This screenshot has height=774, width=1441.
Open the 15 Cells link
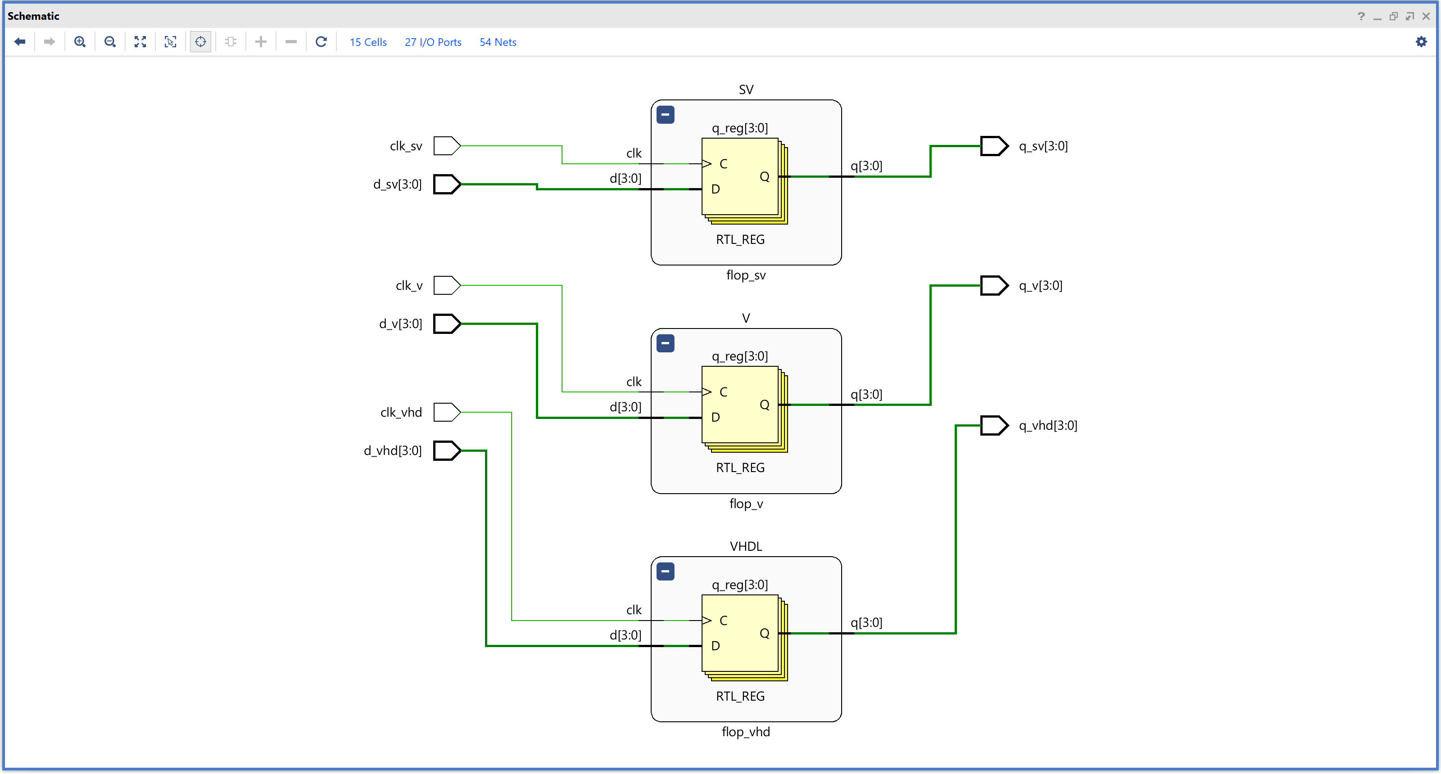[x=368, y=42]
